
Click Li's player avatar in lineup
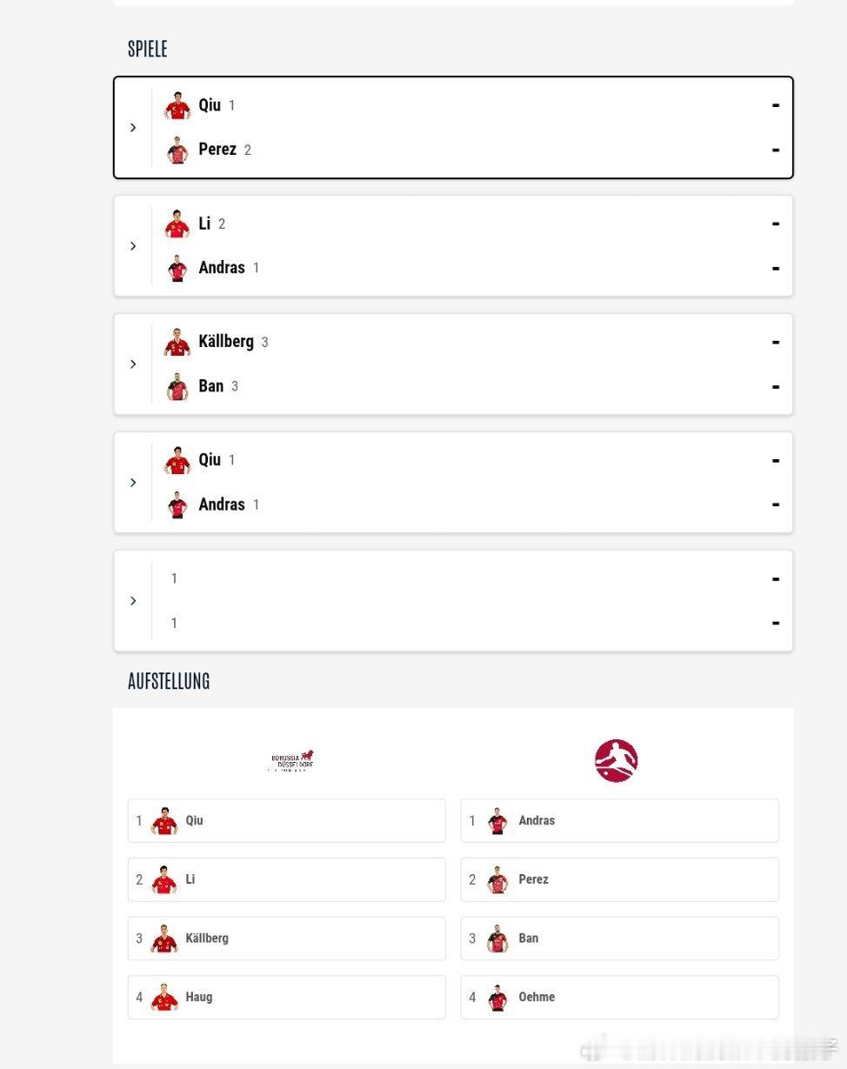[x=164, y=880]
